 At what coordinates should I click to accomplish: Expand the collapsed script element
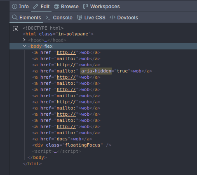tap(56, 151)
